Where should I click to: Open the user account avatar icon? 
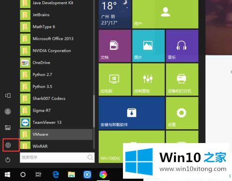pos(8,112)
